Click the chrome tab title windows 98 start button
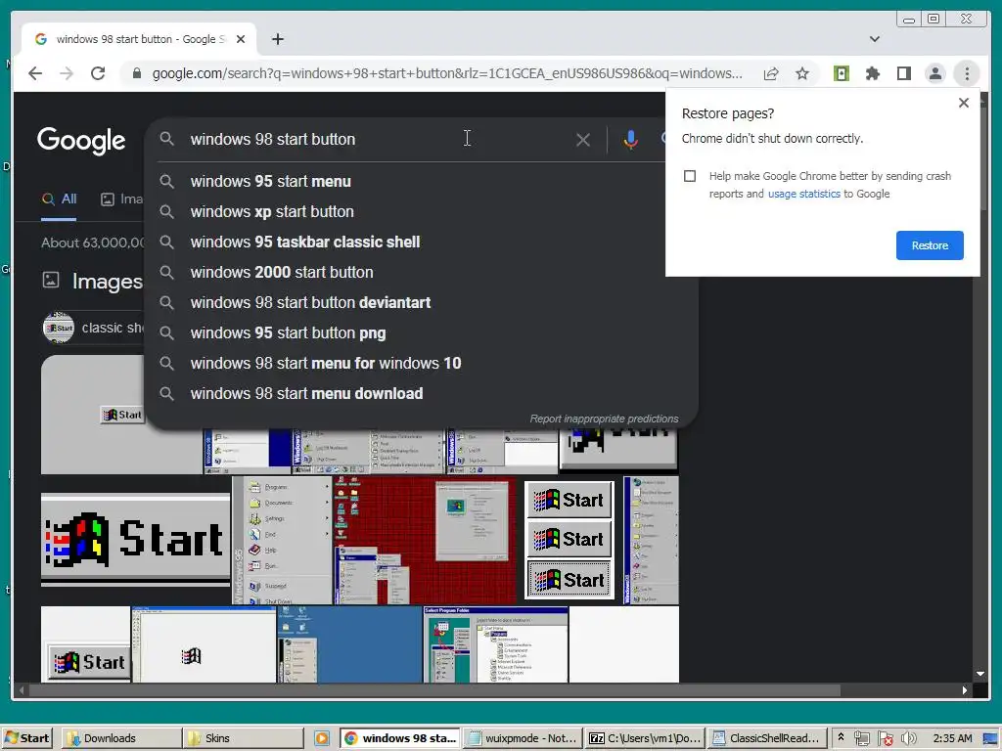This screenshot has width=1002, height=751. pos(141,39)
